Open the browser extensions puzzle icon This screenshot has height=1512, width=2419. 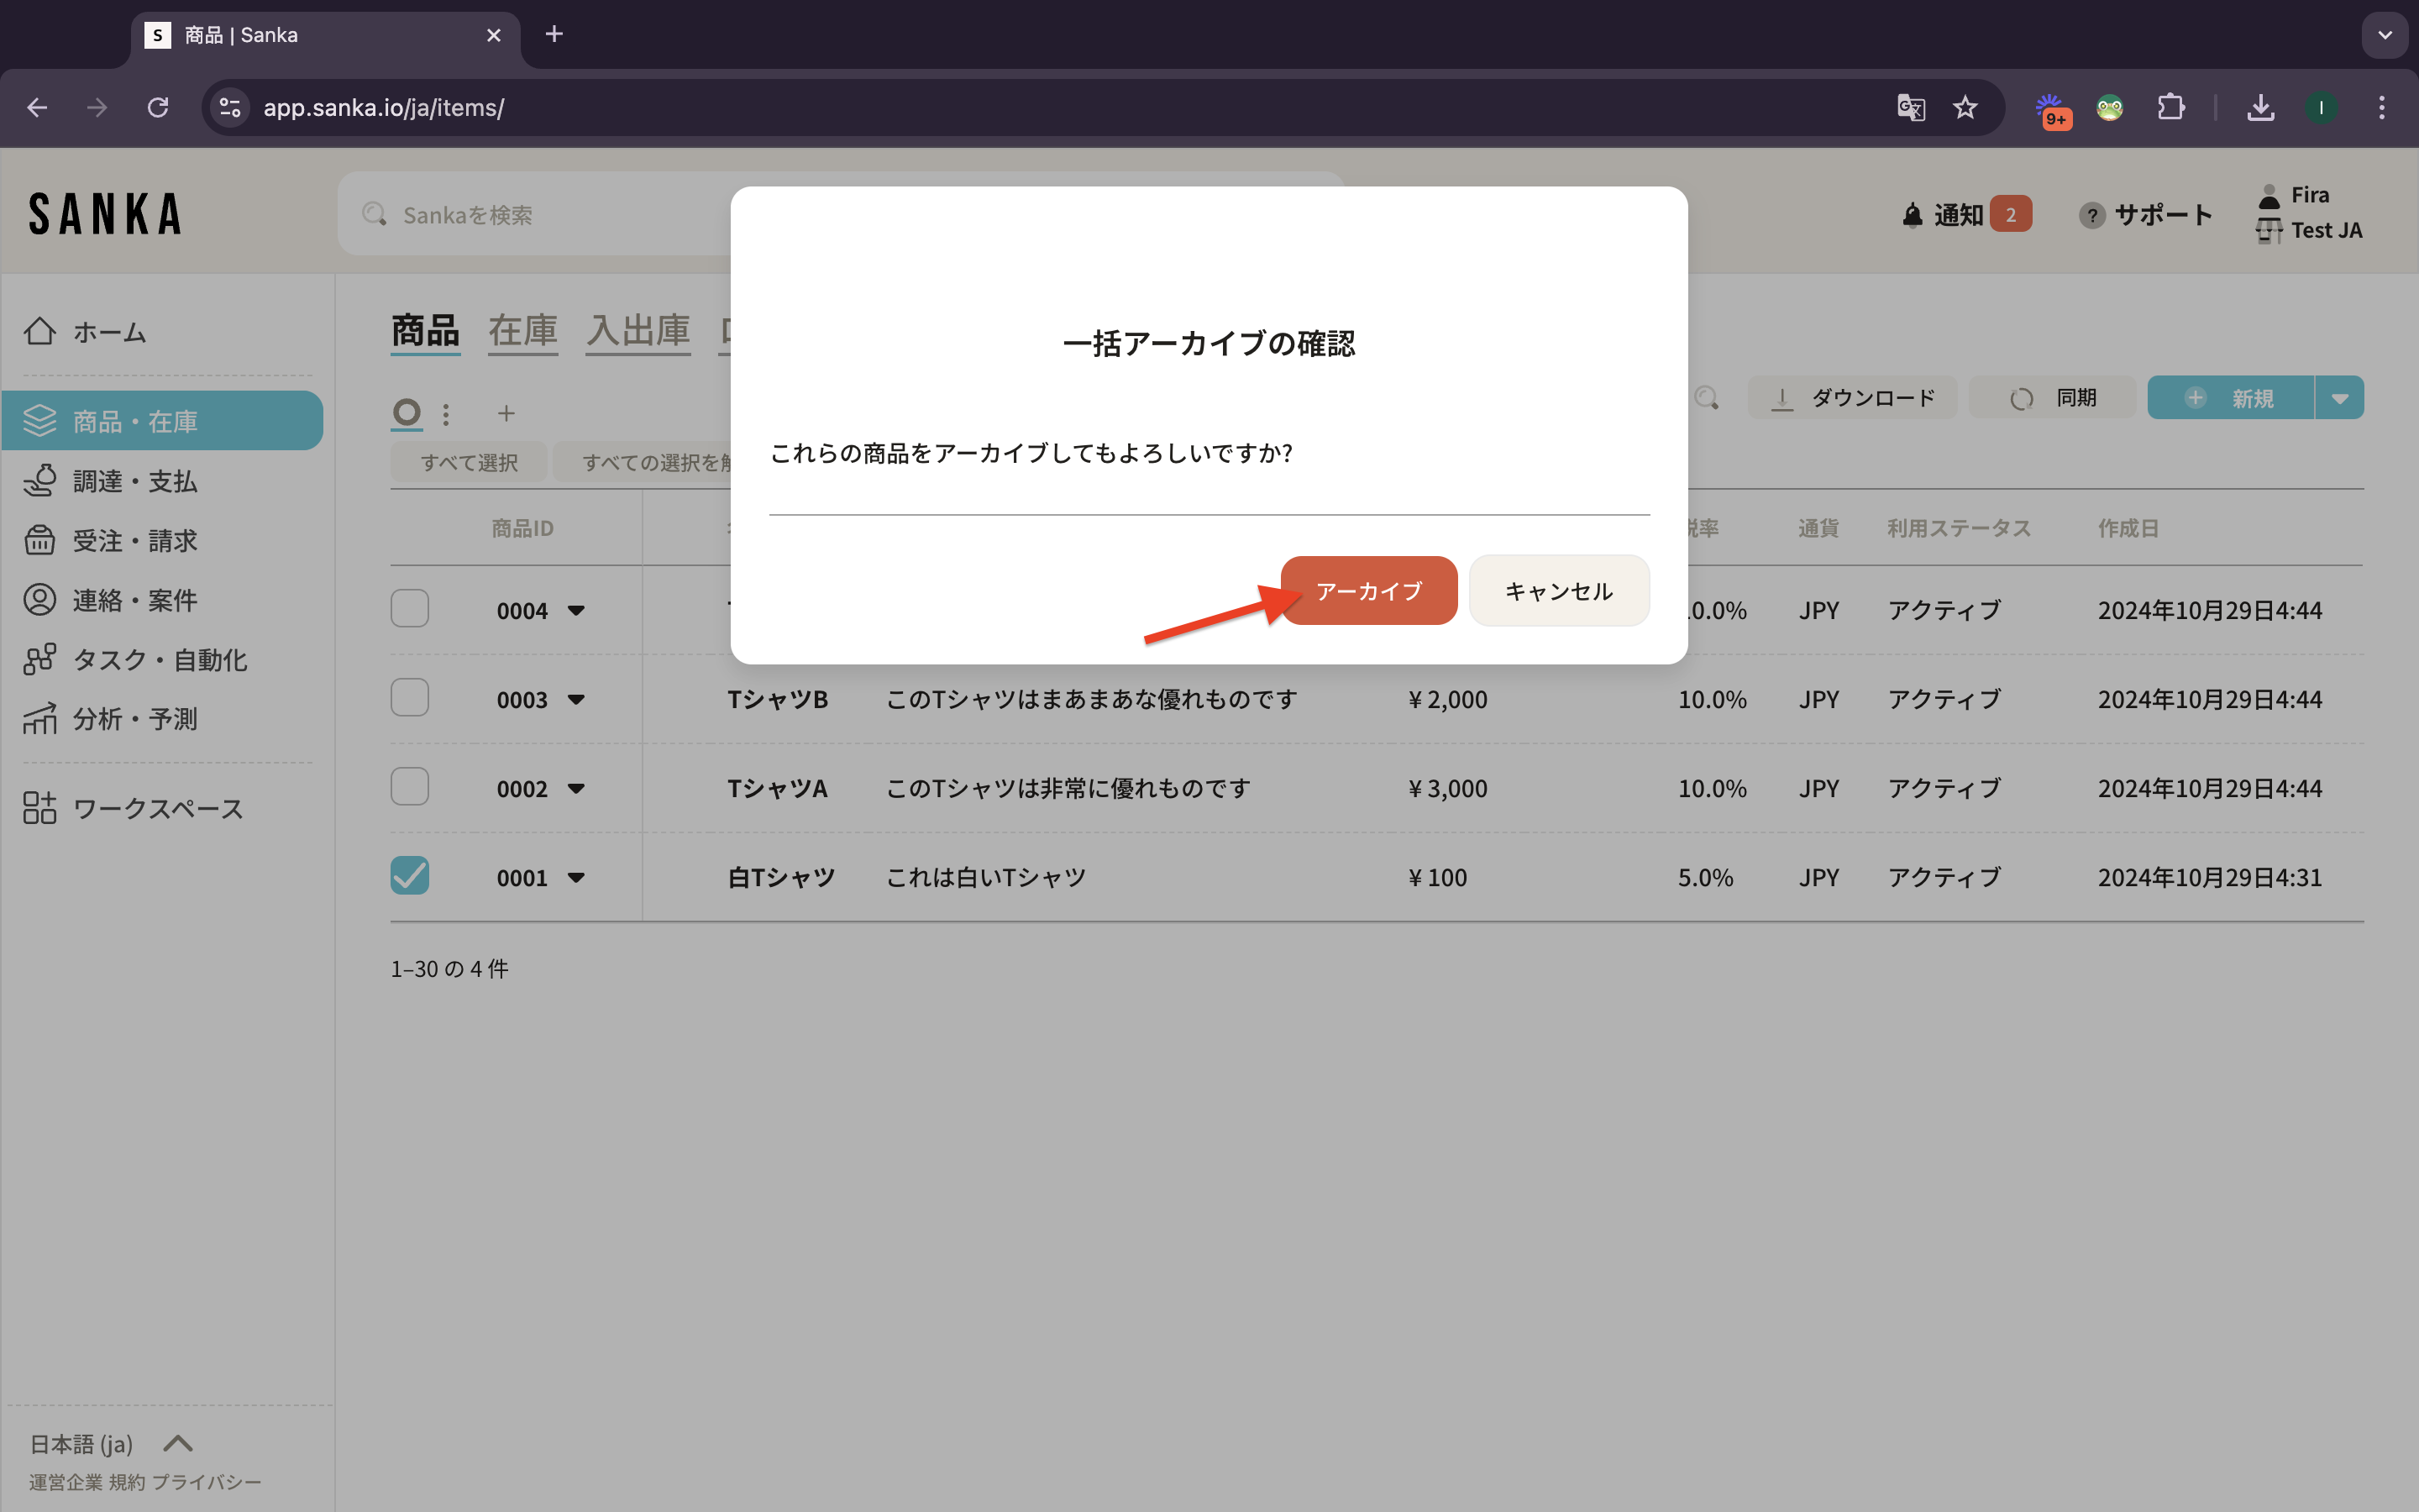click(2170, 107)
